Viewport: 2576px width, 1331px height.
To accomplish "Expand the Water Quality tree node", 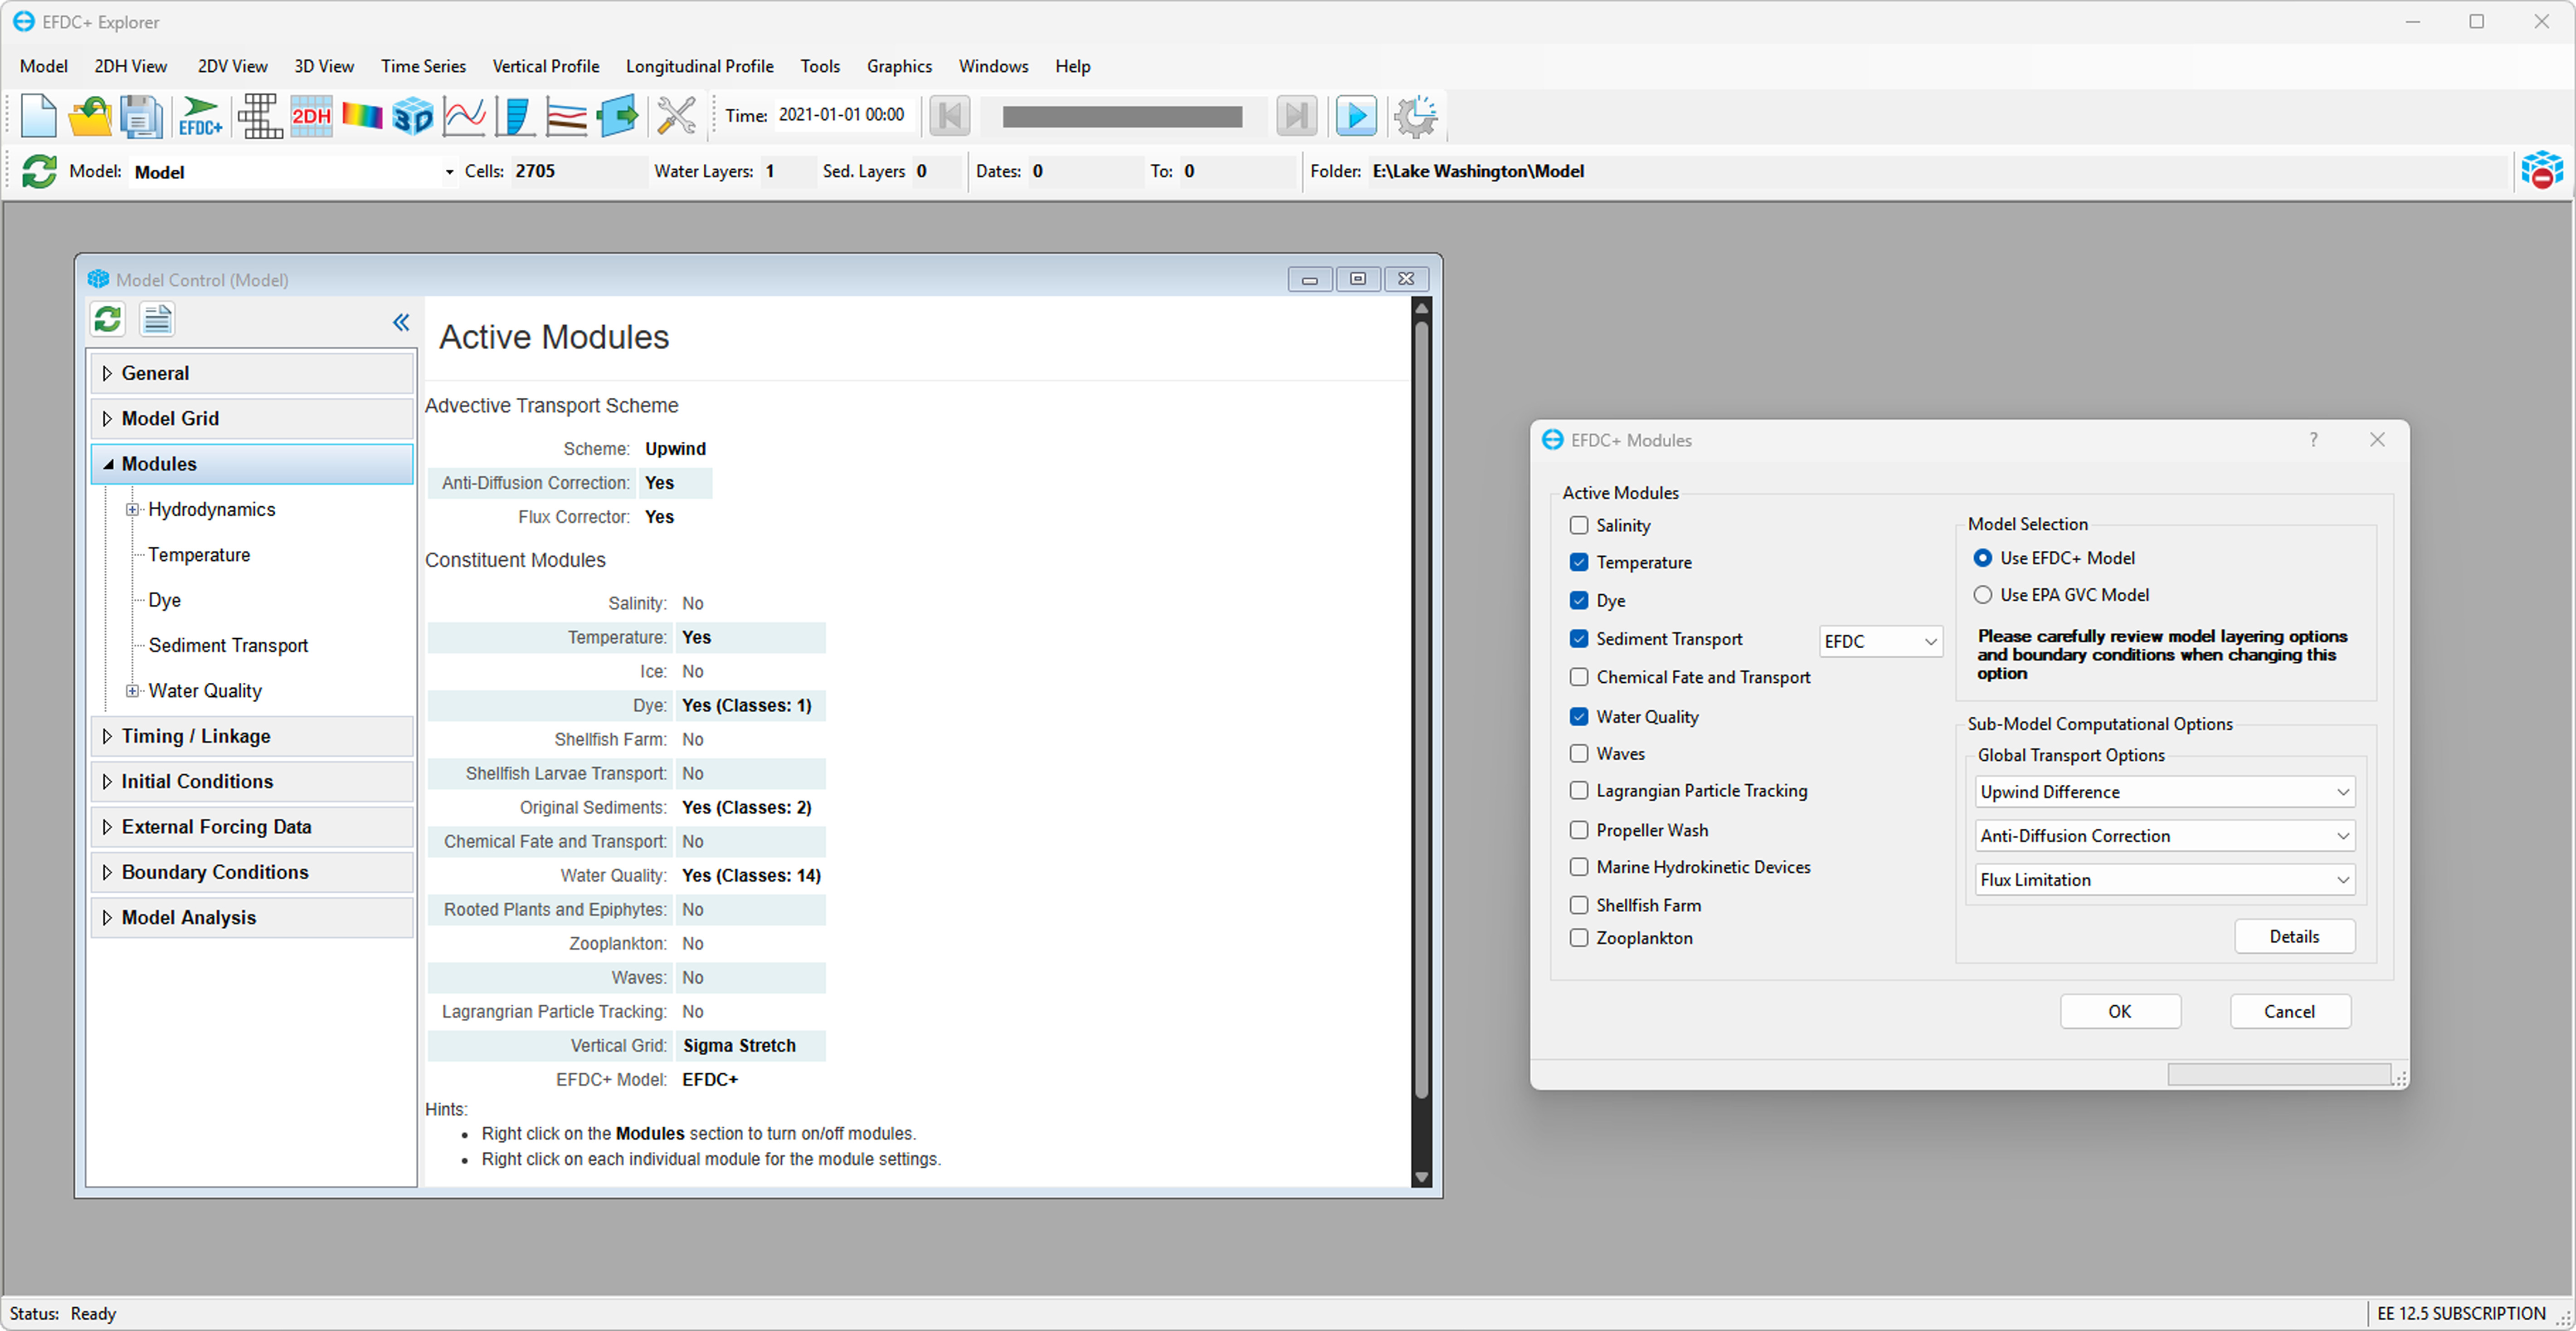I will click(x=132, y=690).
